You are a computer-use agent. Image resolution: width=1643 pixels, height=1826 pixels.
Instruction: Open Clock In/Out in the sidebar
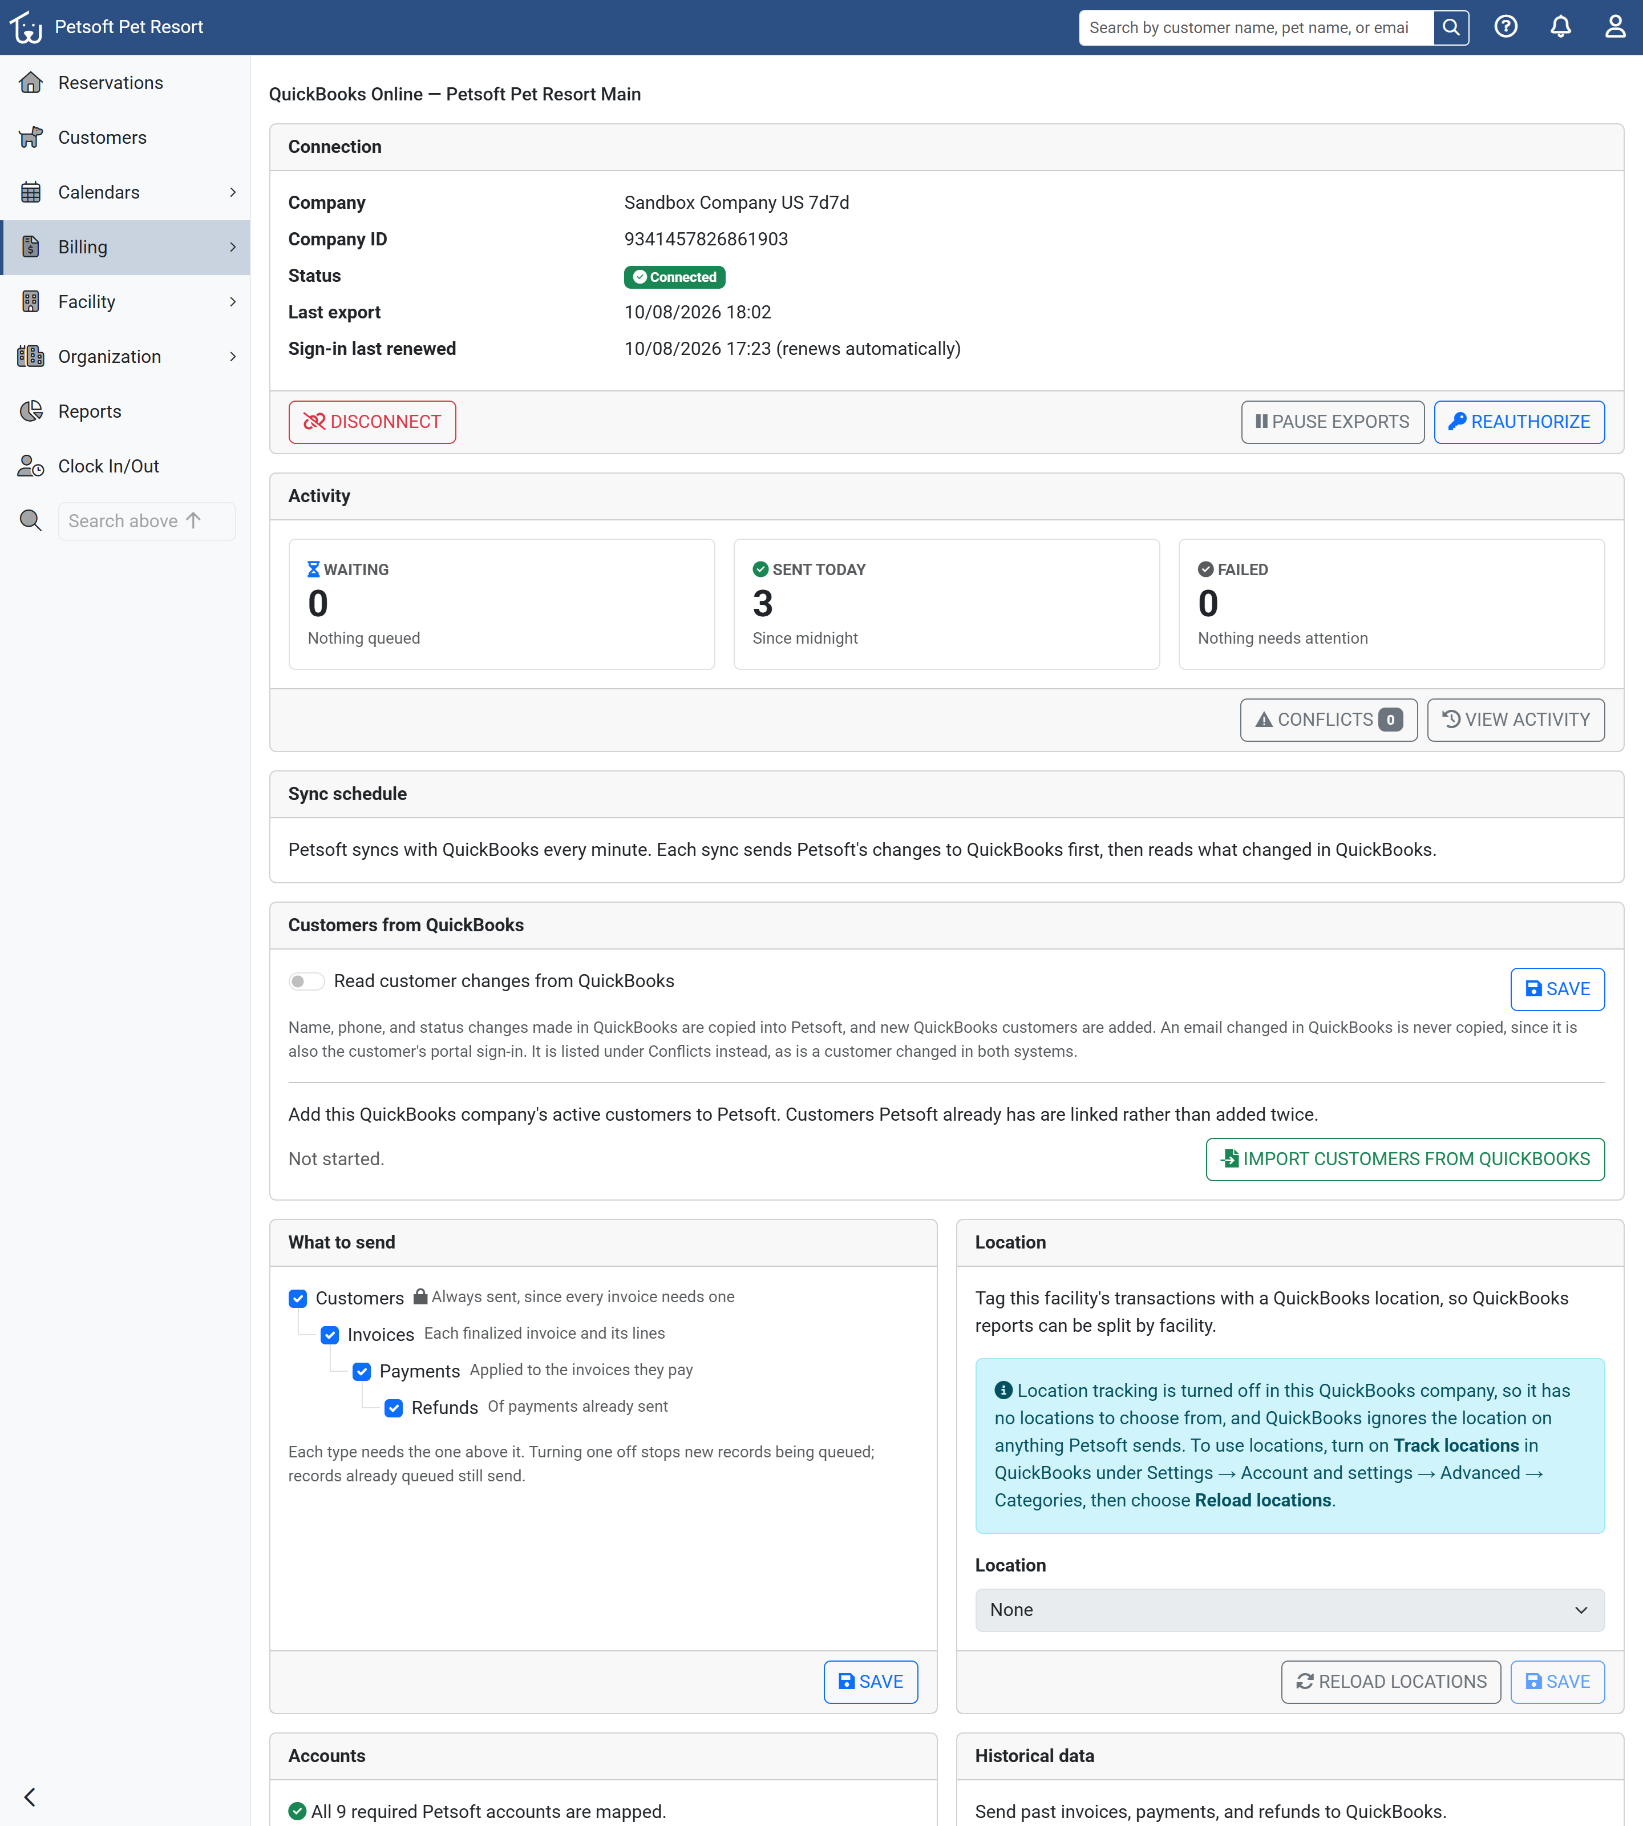(x=126, y=466)
